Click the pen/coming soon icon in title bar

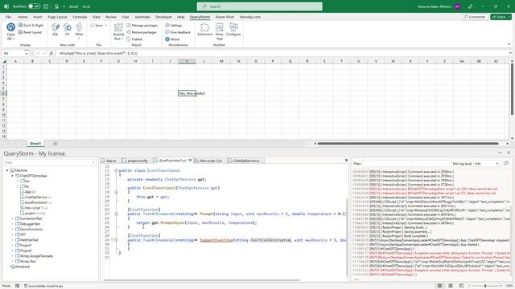click(470, 6)
